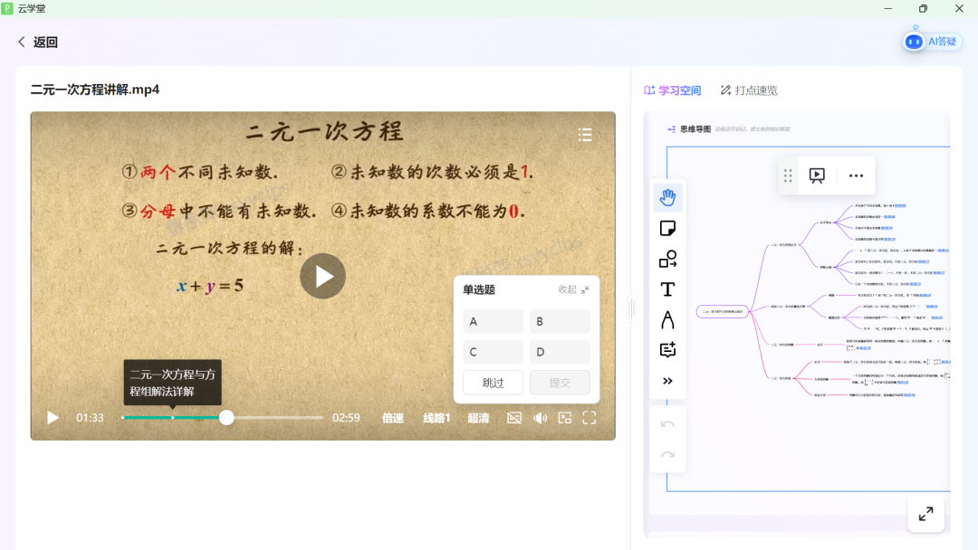
Task: Click 思维导图 panel title
Action: pos(695,129)
